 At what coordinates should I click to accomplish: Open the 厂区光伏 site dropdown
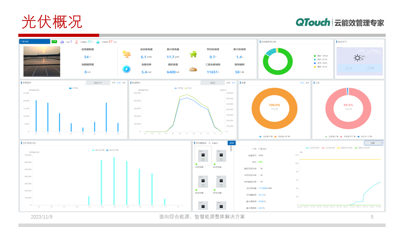click(x=34, y=41)
